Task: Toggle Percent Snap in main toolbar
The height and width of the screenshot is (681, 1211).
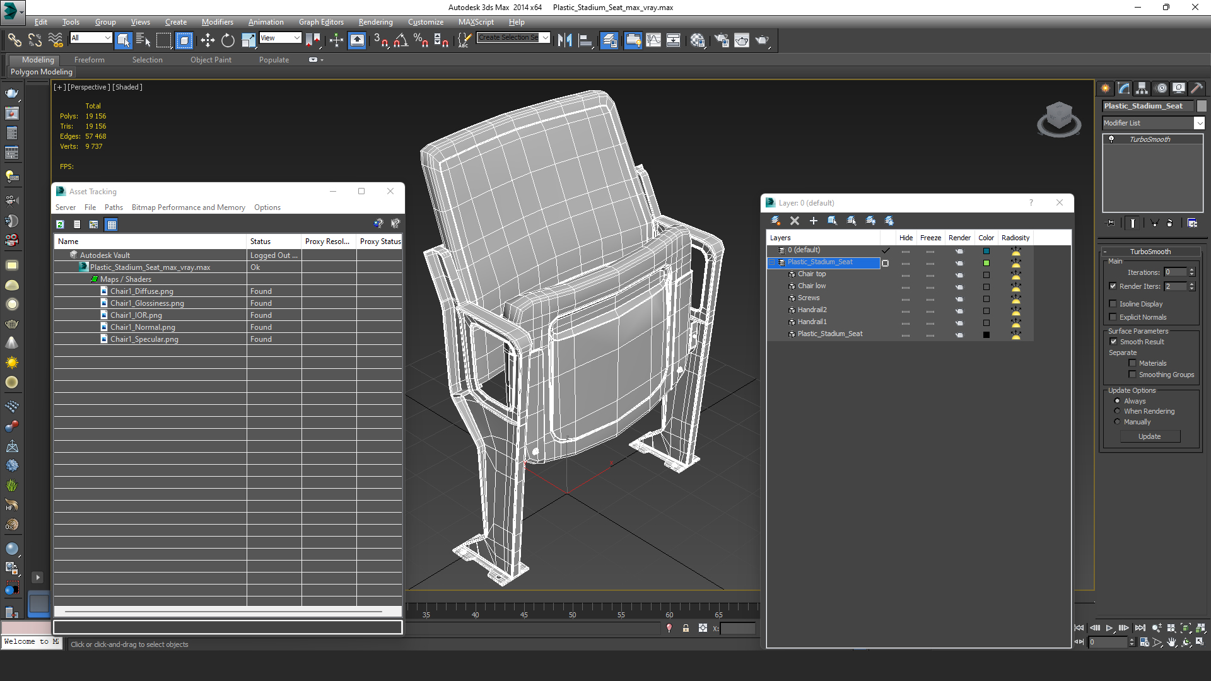Action: pyautogui.click(x=421, y=40)
